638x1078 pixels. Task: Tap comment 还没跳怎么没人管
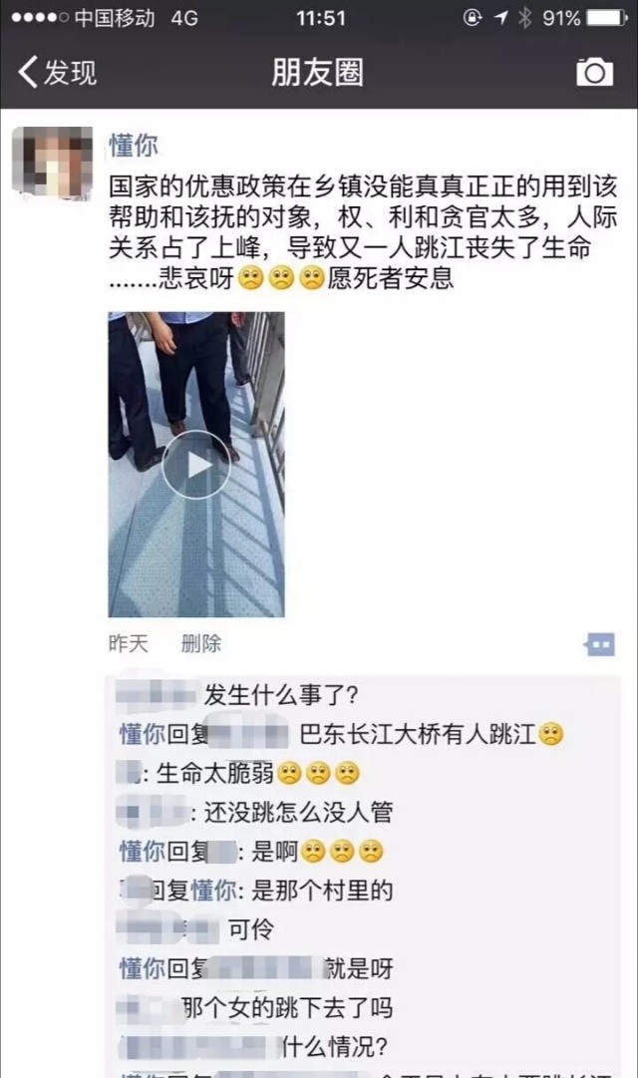pyautogui.click(x=298, y=813)
